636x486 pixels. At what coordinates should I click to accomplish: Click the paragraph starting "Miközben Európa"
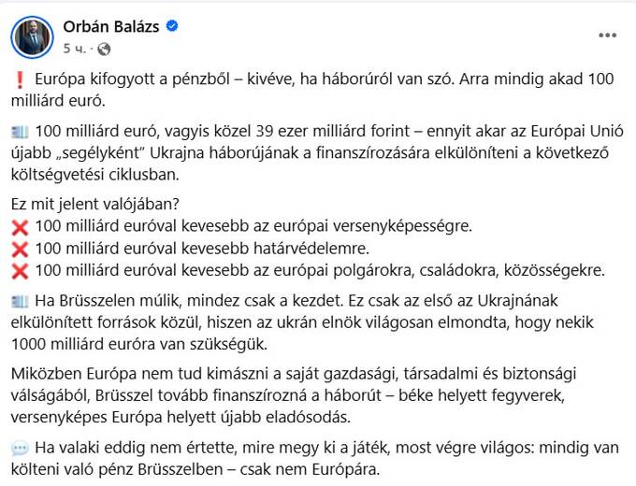point(294,395)
